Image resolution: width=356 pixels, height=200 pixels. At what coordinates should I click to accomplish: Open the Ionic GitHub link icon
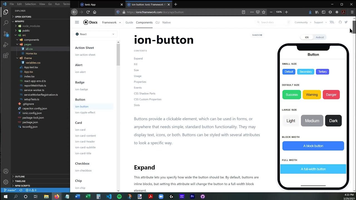pos(340,22)
